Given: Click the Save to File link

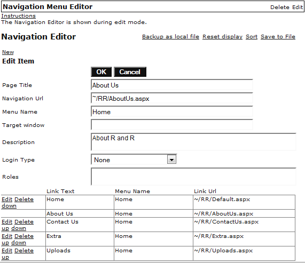Looking at the screenshot, I should [x=278, y=36].
